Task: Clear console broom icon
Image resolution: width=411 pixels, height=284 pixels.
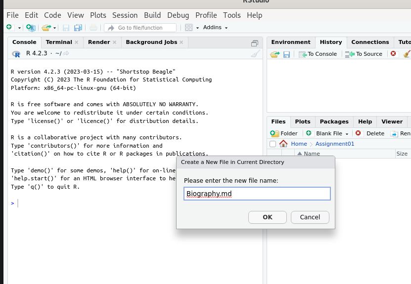Action: [x=255, y=54]
